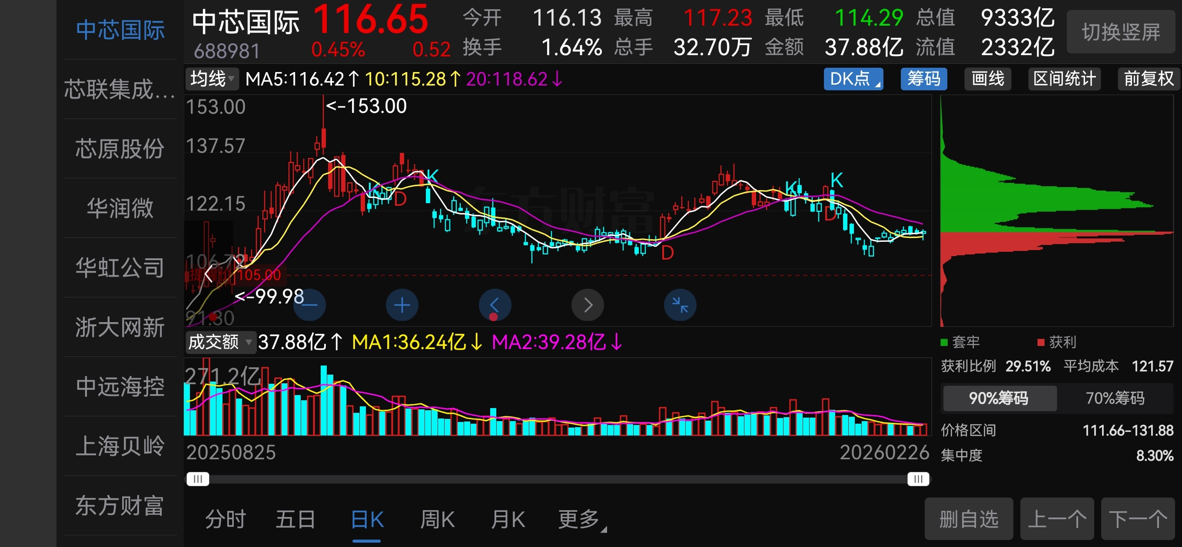This screenshot has width=1182, height=547.
Task: Click the zoom in plus chart icon
Action: tap(402, 305)
